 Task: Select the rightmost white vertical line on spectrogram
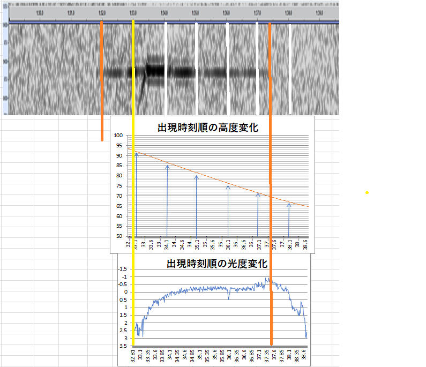click(290, 70)
